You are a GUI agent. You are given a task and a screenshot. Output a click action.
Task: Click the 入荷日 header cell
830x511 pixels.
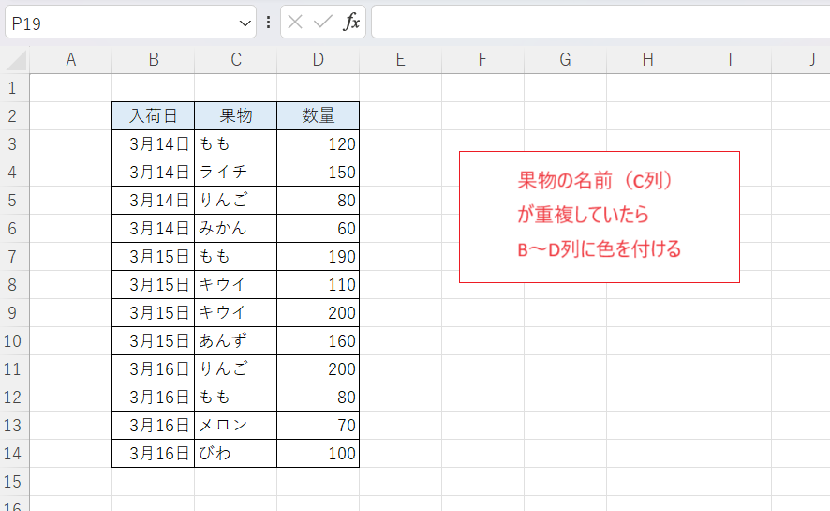pyautogui.click(x=154, y=116)
